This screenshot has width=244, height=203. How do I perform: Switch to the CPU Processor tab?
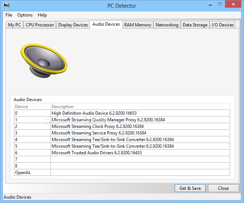pyautogui.click(x=40, y=25)
